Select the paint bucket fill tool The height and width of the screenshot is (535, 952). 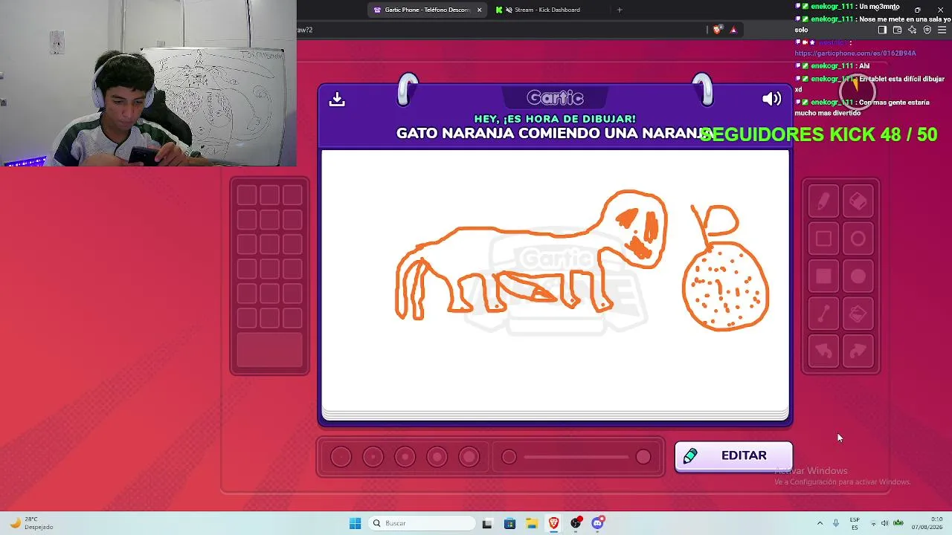[858, 314]
